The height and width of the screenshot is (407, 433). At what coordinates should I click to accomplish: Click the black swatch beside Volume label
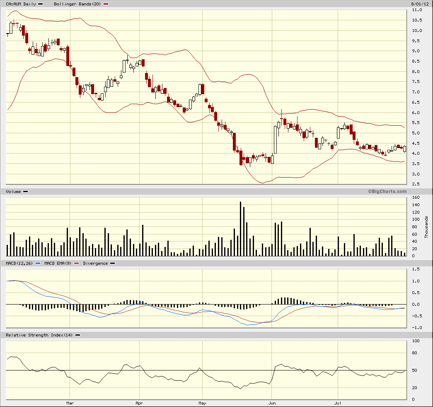25,191
